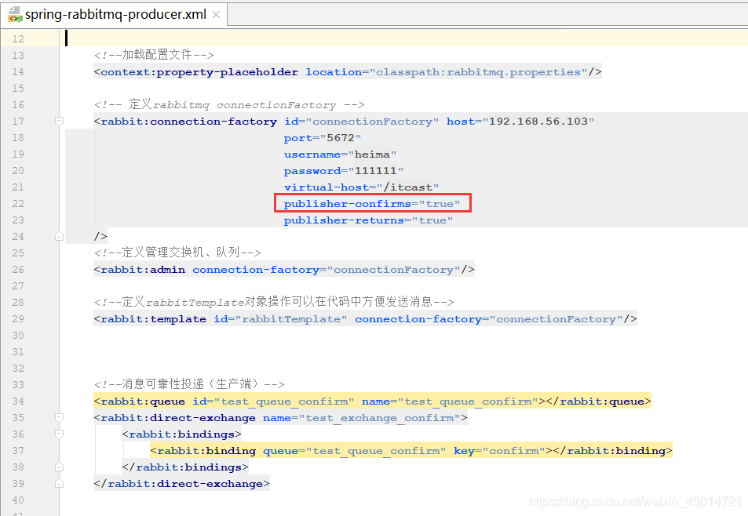Click fold end marker at line 39

coord(59,484)
